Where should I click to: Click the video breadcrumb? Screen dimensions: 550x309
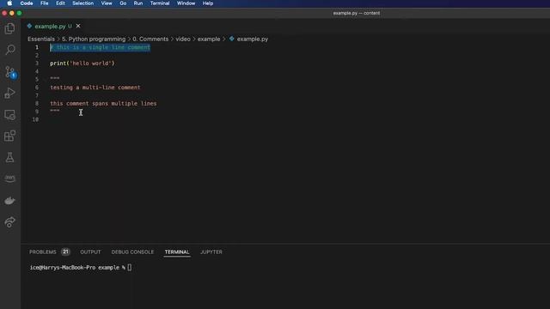(x=183, y=39)
